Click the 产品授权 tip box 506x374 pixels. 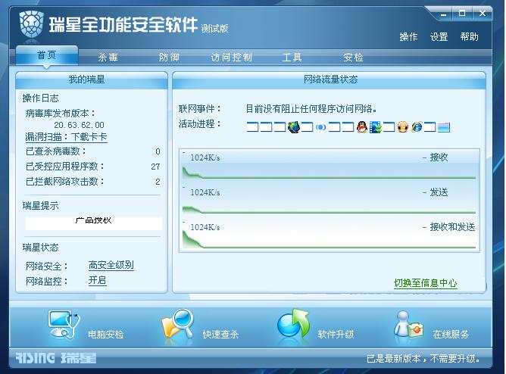(94, 223)
